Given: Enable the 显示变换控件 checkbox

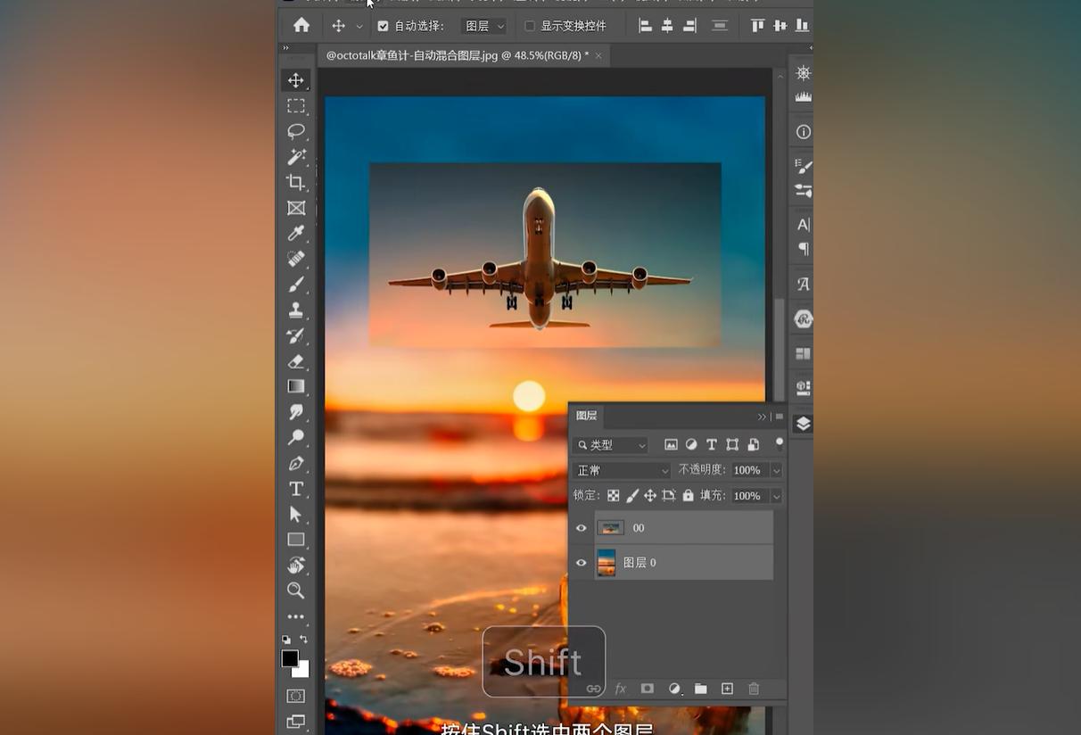Looking at the screenshot, I should click(530, 26).
